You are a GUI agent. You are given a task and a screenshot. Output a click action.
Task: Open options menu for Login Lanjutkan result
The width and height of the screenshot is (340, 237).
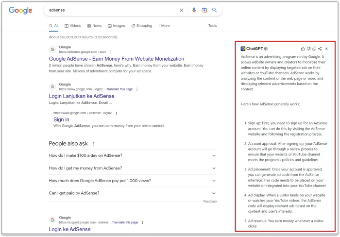[137, 89]
